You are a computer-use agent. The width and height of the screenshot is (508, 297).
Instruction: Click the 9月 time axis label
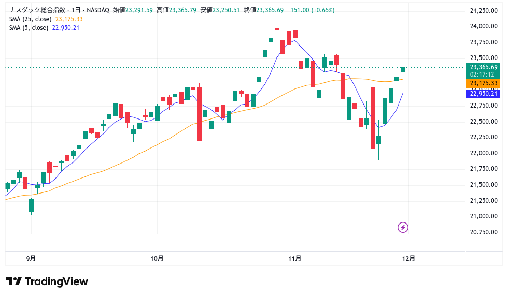(31, 258)
